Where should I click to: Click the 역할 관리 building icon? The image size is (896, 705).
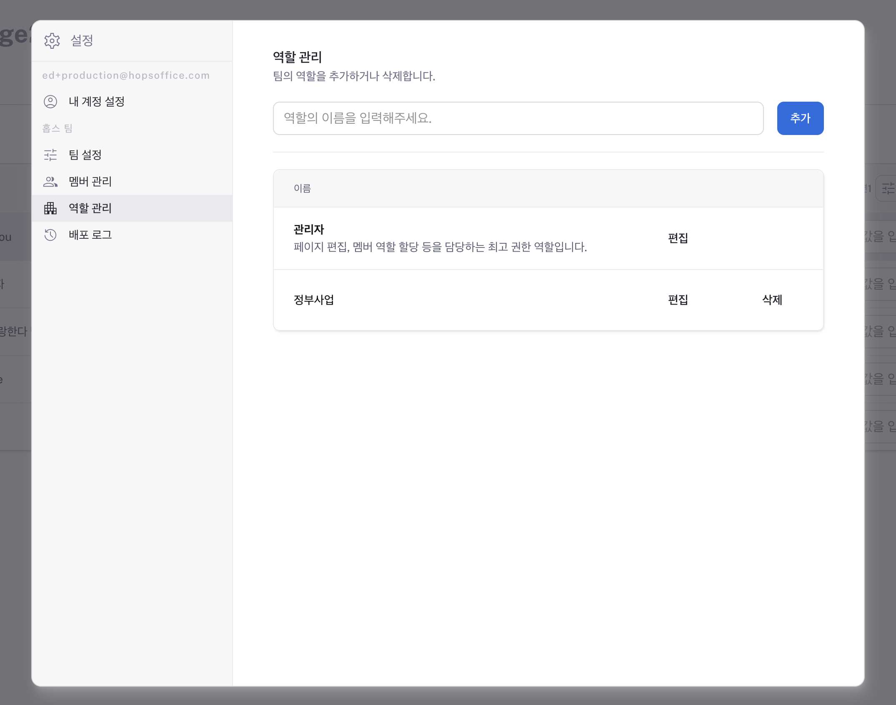pos(50,208)
